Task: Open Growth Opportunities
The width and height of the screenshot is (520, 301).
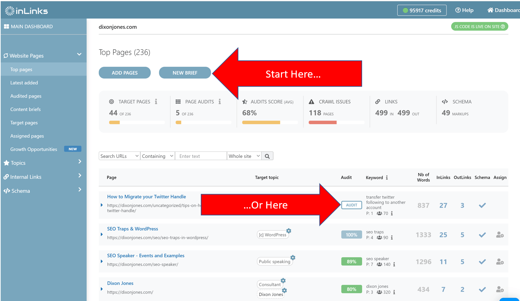Action: (33, 149)
